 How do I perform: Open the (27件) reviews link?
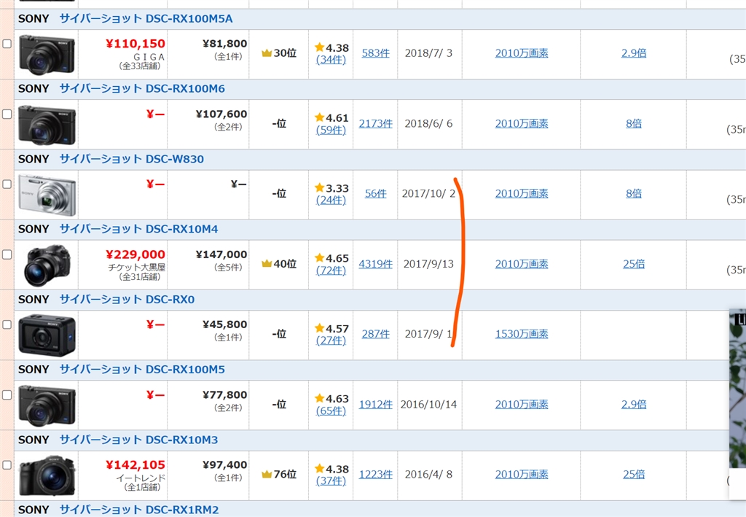pyautogui.click(x=331, y=341)
